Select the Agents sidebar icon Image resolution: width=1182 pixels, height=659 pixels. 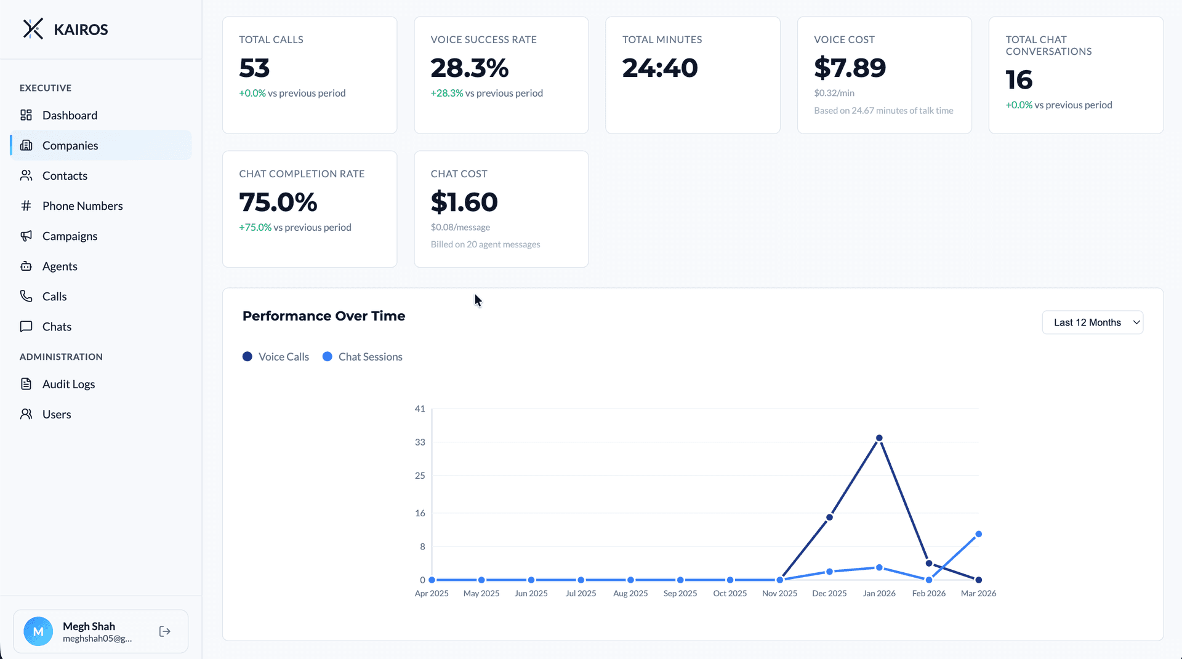coord(26,266)
